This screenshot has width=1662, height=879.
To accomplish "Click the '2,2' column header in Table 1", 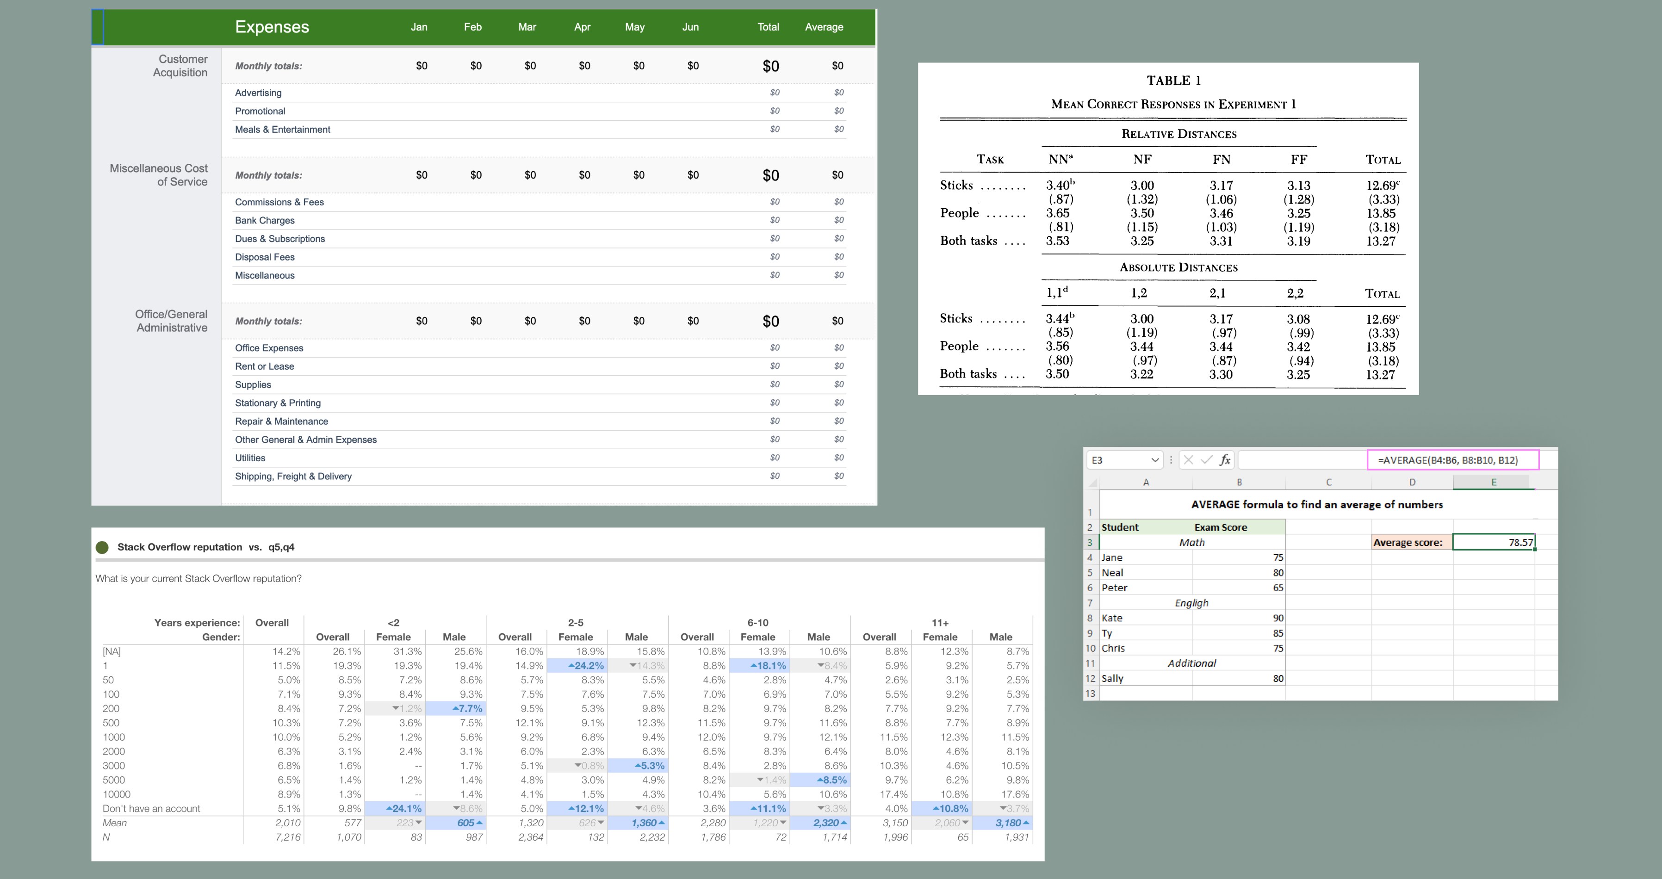I will (1295, 293).
